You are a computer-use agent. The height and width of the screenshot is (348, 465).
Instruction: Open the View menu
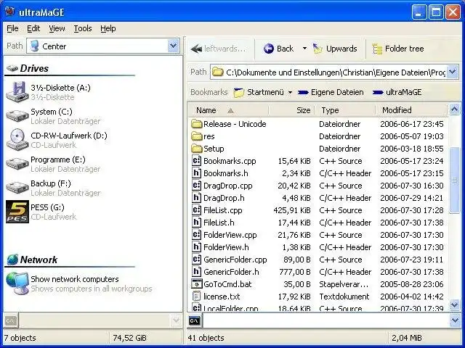57,28
